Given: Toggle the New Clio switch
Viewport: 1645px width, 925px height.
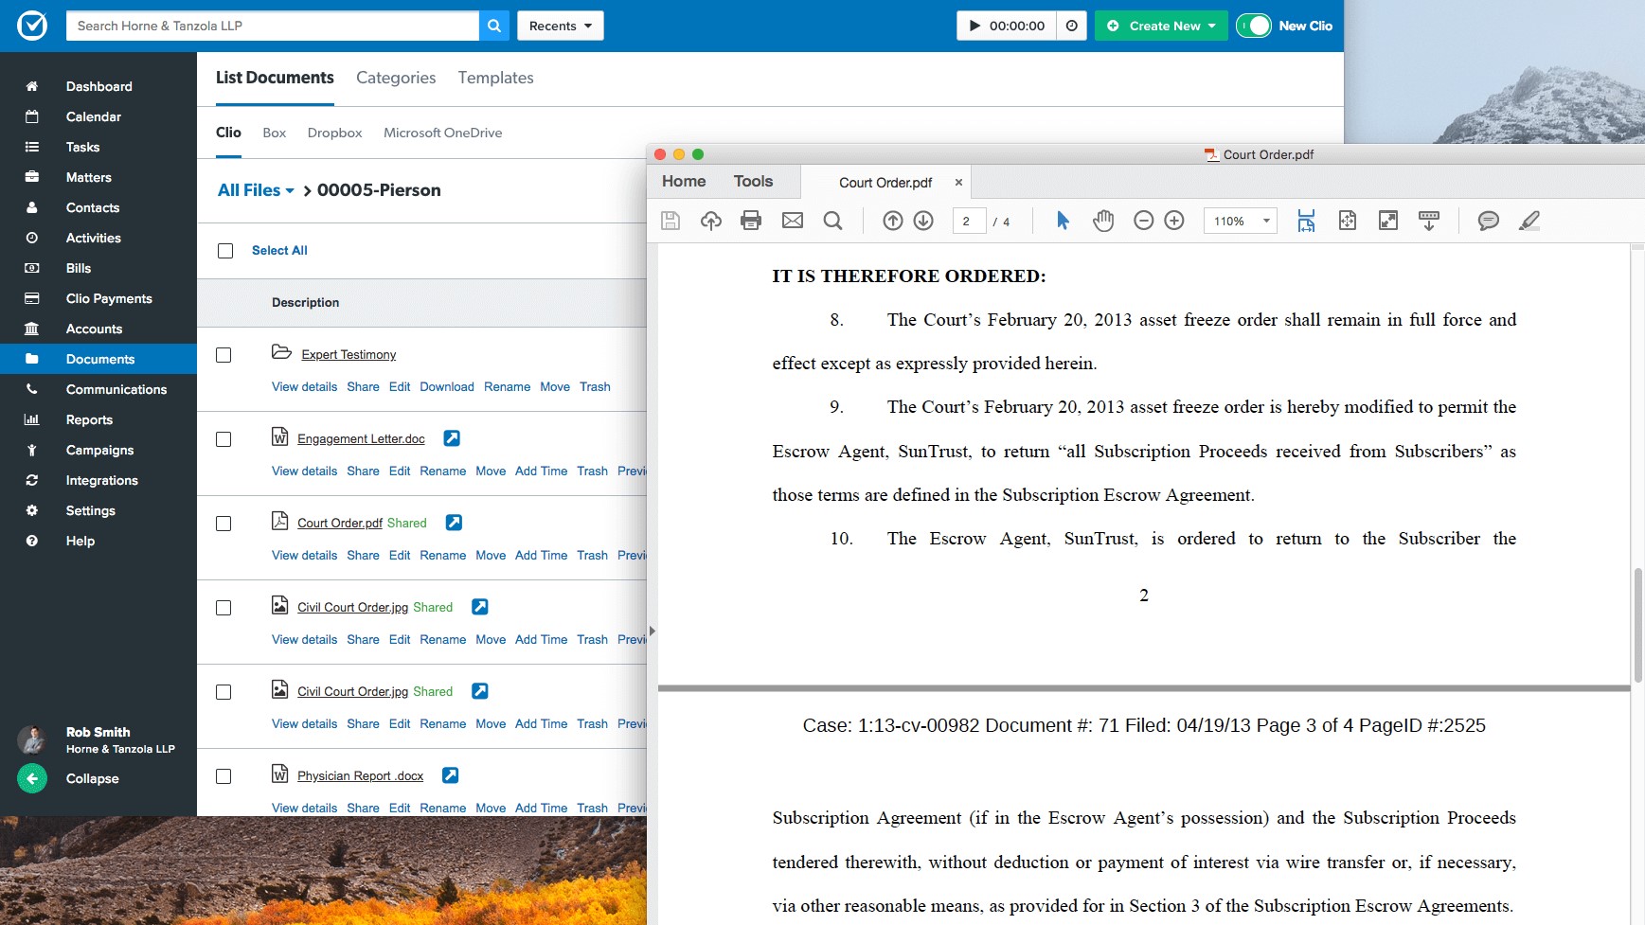Looking at the screenshot, I should coord(1254,26).
